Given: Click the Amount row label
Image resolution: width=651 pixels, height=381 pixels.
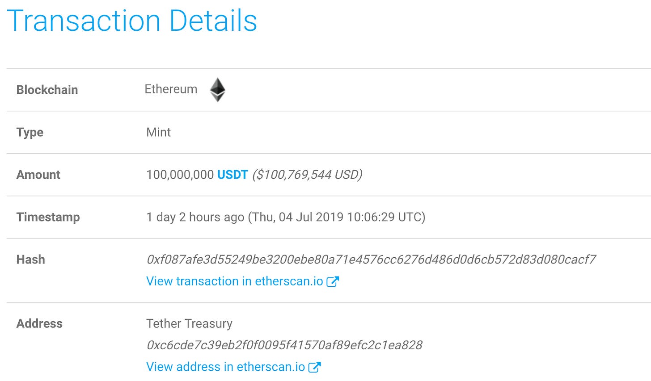Looking at the screenshot, I should point(38,175).
